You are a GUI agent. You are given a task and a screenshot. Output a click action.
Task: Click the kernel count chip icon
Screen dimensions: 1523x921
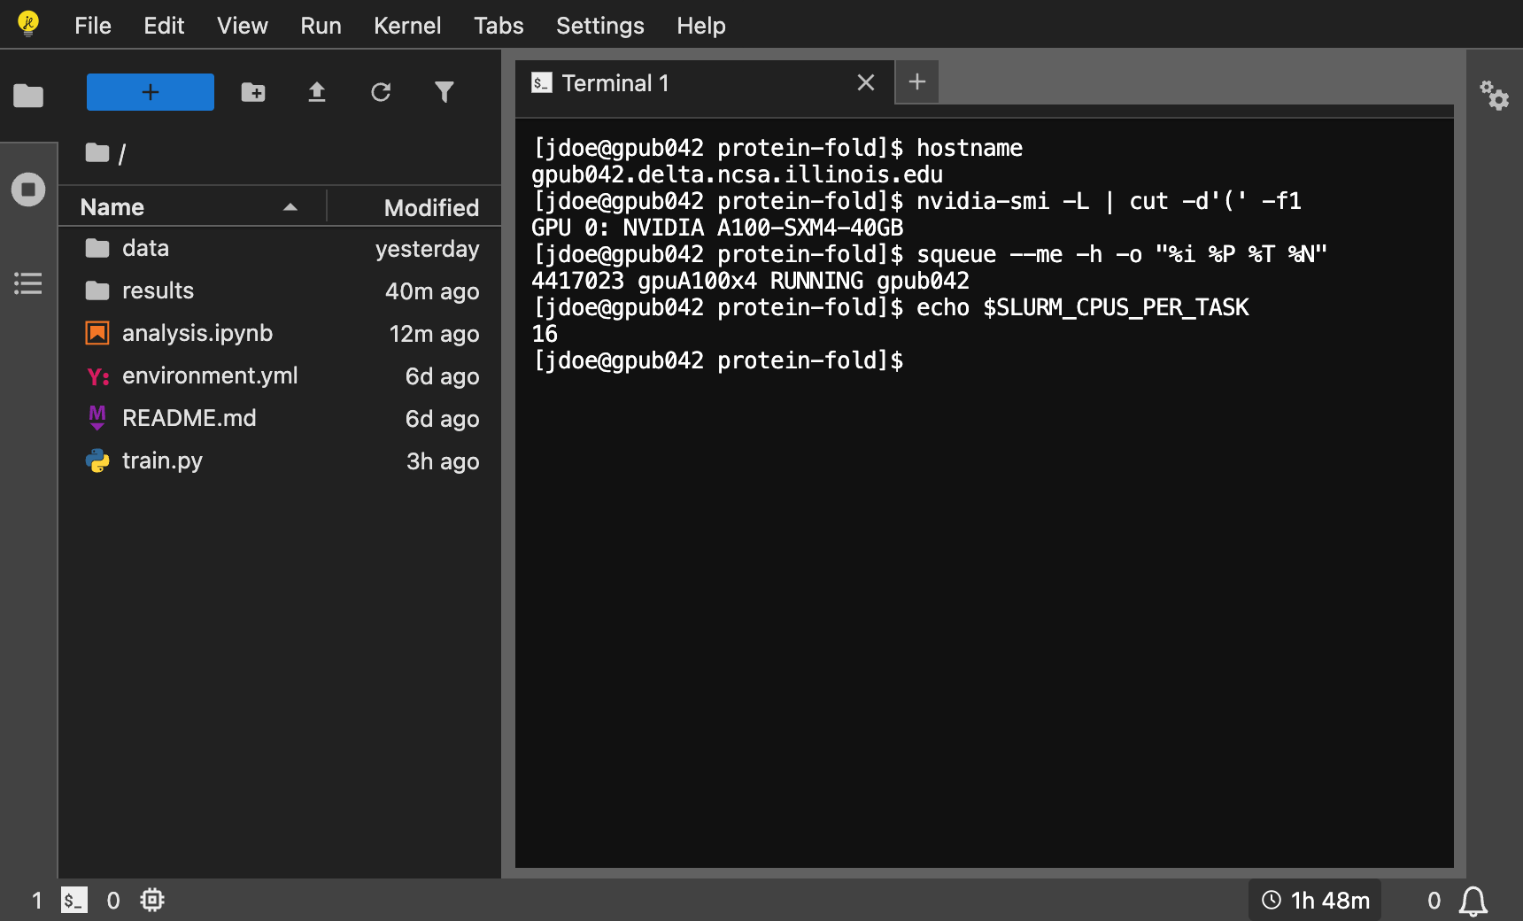pyautogui.click(x=152, y=901)
